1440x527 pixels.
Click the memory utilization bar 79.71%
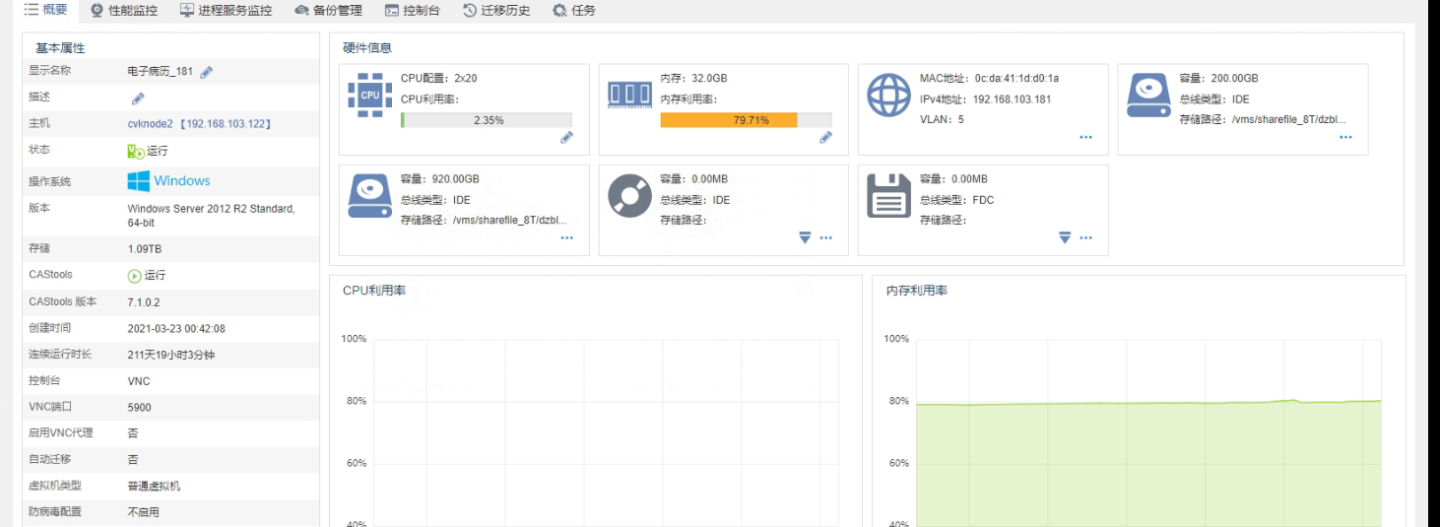click(x=746, y=120)
